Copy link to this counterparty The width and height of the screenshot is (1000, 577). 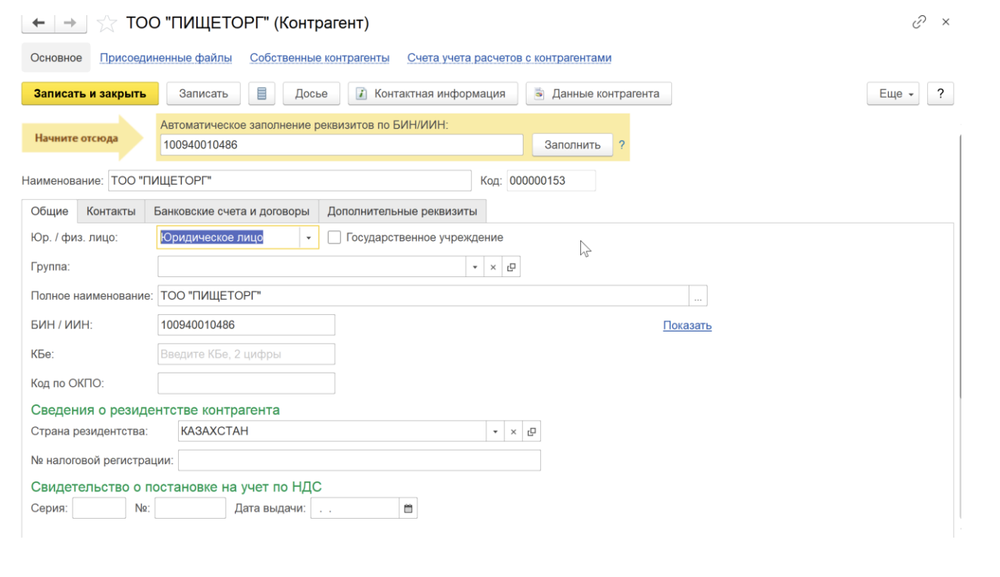919,23
